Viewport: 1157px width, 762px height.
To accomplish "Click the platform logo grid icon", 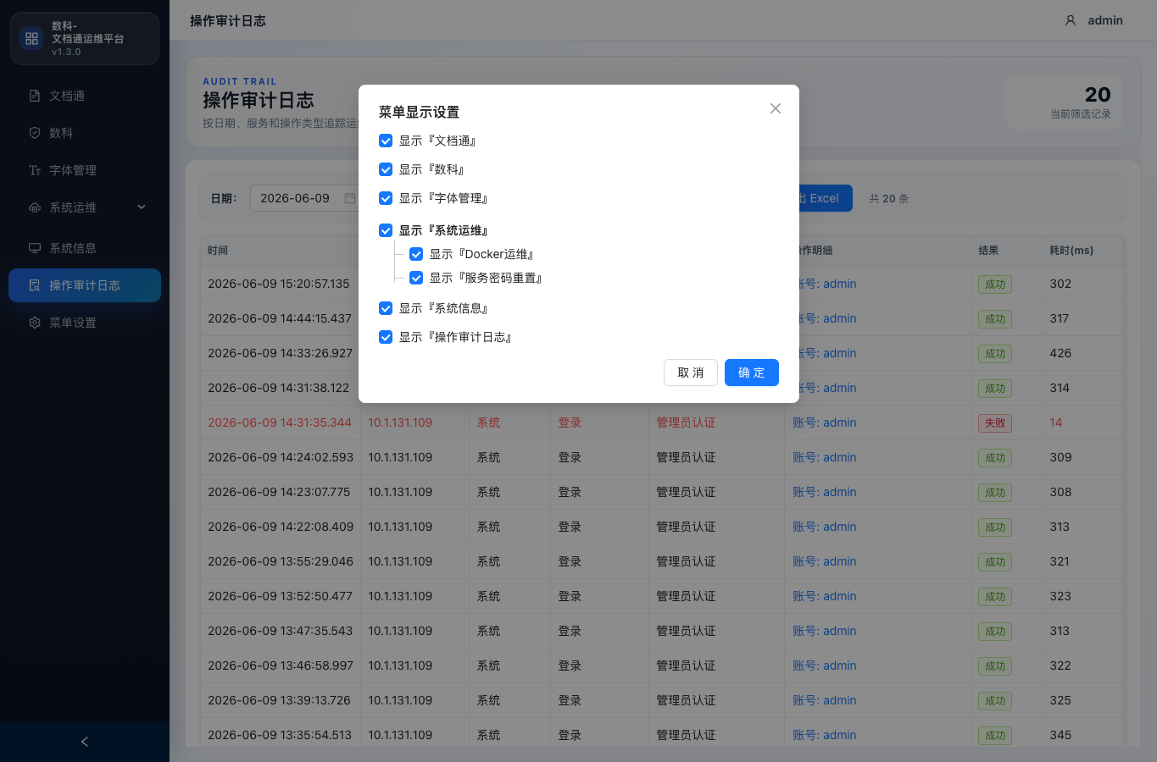I will coord(32,38).
